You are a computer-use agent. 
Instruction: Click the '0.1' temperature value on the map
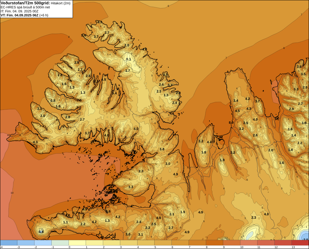click(x=129, y=59)
